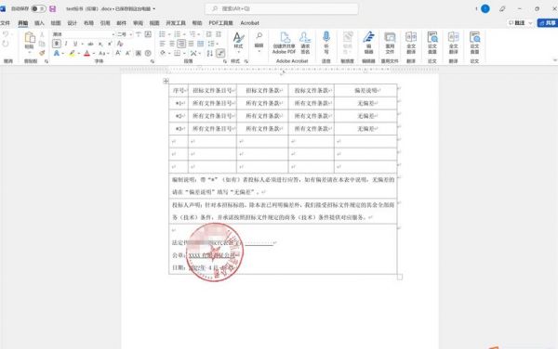Decrease font size with A-down icon
Viewport: 558px width, 349px height.
(127, 53)
